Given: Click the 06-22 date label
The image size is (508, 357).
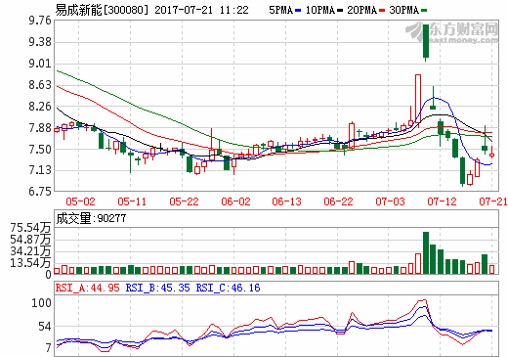Looking at the screenshot, I should 338,201.
